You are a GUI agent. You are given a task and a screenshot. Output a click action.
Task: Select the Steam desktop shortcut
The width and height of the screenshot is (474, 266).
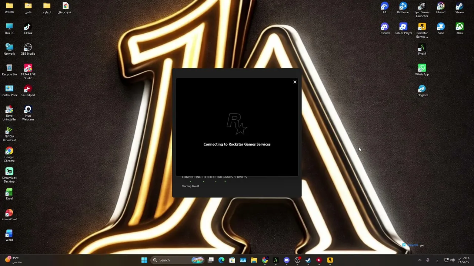tap(460, 8)
